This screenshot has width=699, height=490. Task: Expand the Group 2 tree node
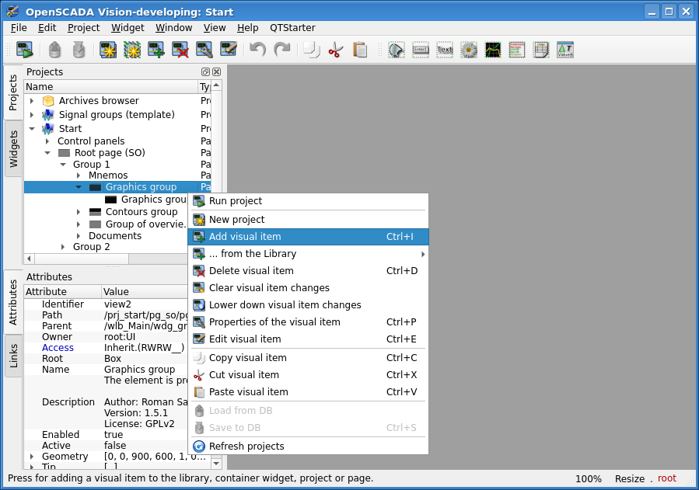pos(63,247)
